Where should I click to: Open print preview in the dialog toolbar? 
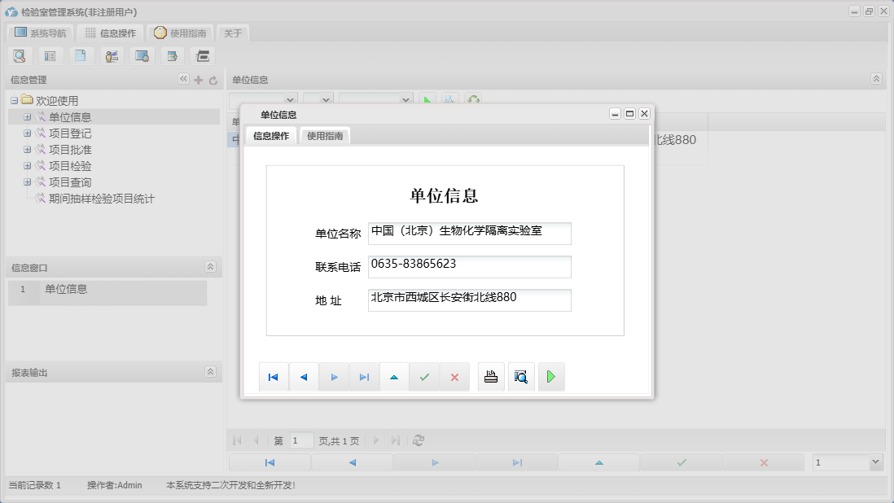(520, 376)
